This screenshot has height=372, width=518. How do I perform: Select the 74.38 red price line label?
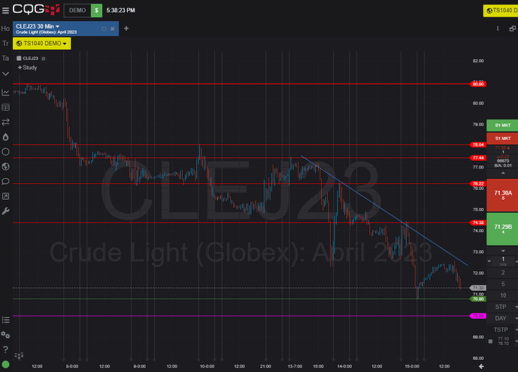pos(477,222)
